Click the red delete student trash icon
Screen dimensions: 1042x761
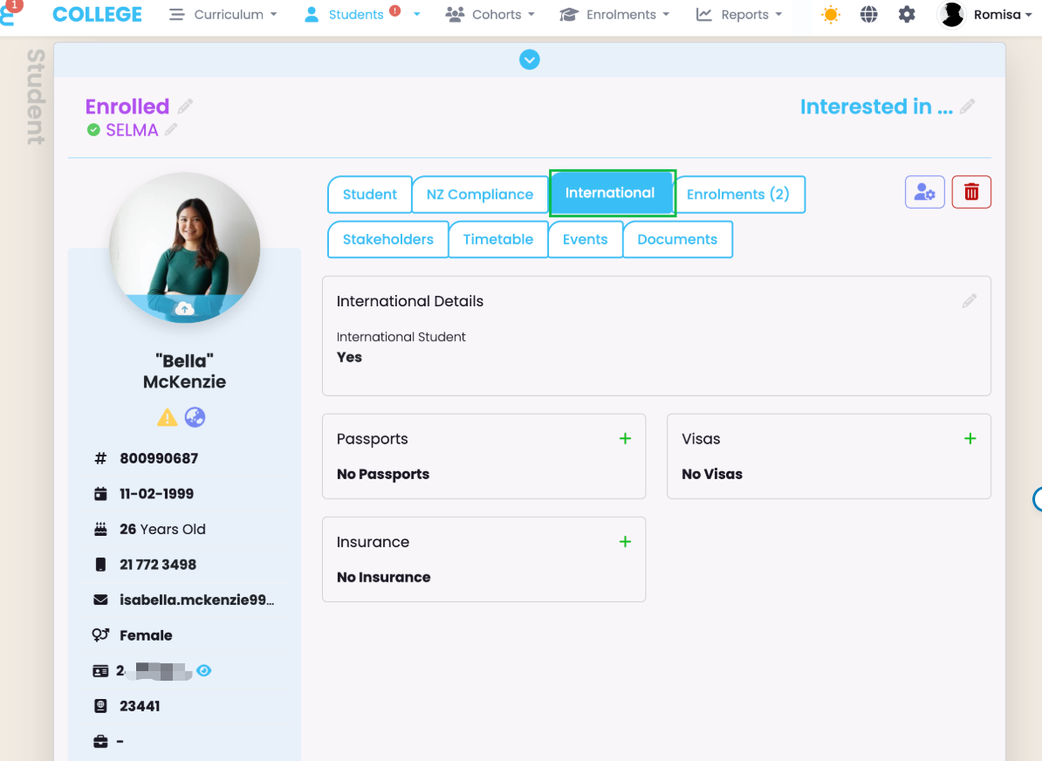coord(971,192)
